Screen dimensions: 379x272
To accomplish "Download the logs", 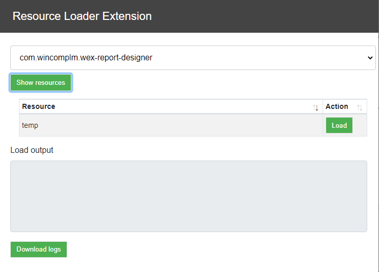I will (38, 250).
